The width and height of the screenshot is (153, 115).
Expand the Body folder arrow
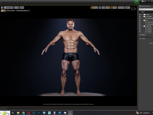(143, 14)
